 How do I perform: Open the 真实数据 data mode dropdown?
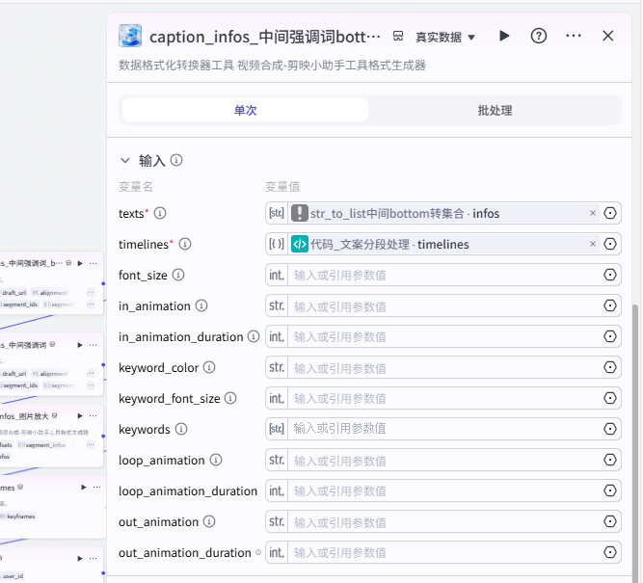(x=445, y=37)
